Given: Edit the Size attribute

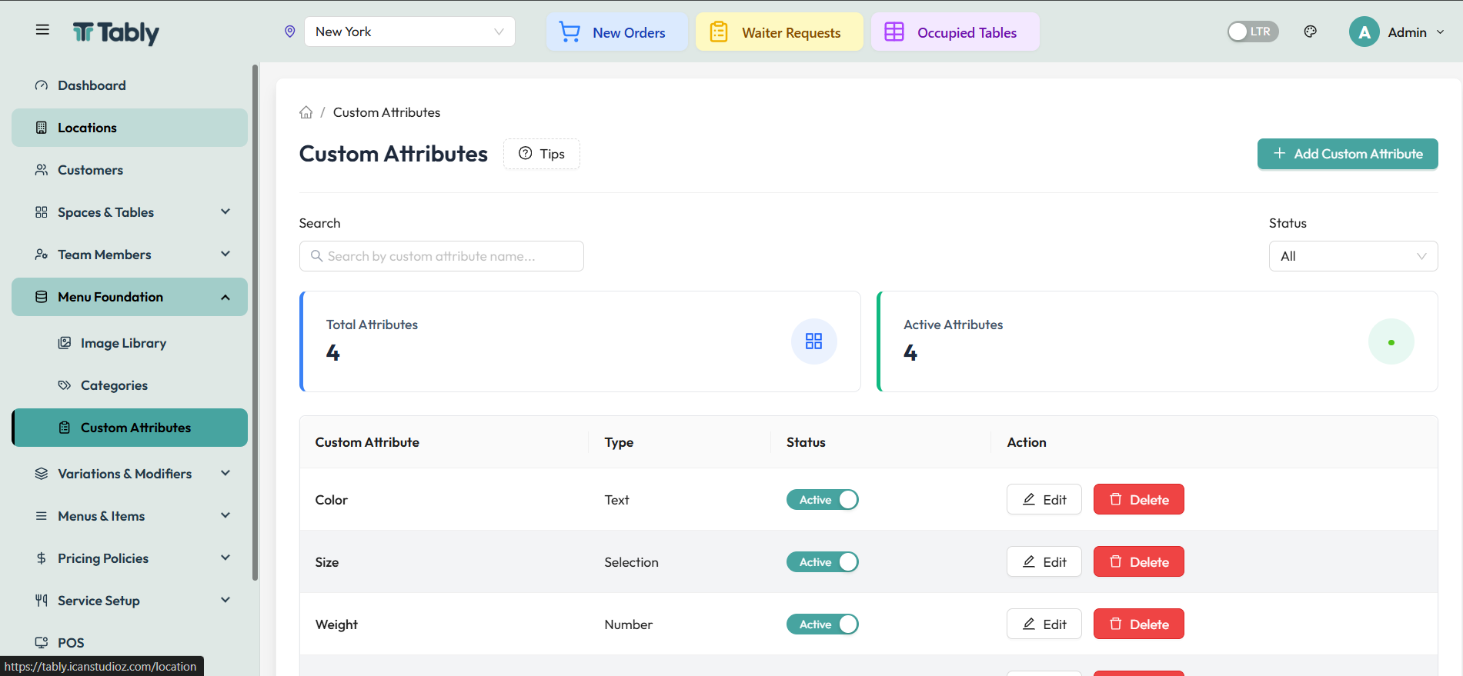Looking at the screenshot, I should click(1044, 562).
